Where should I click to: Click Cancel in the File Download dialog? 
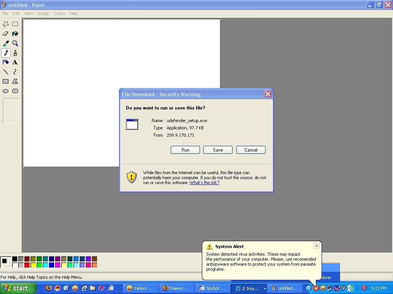pos(251,150)
